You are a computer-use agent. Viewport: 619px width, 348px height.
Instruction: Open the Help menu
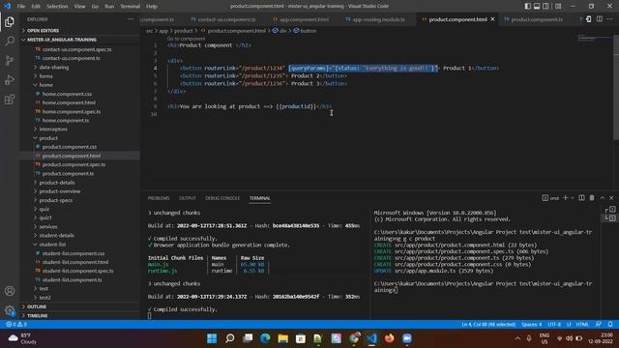(x=152, y=6)
